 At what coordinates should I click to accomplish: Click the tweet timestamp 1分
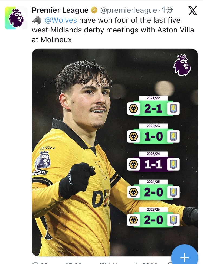tap(167, 11)
